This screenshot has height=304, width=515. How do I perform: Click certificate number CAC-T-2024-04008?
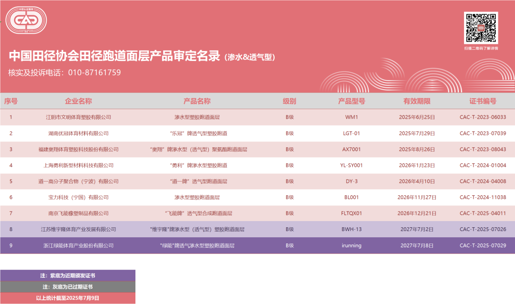point(483,181)
